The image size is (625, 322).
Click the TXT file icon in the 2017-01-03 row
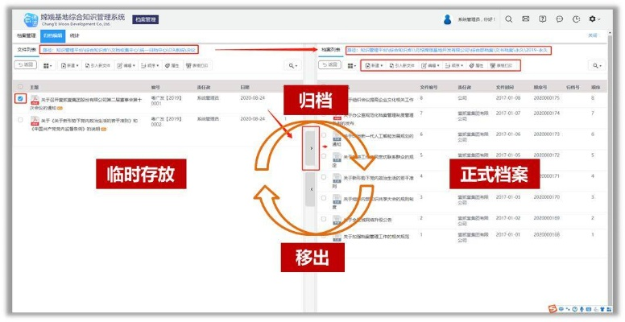337,199
